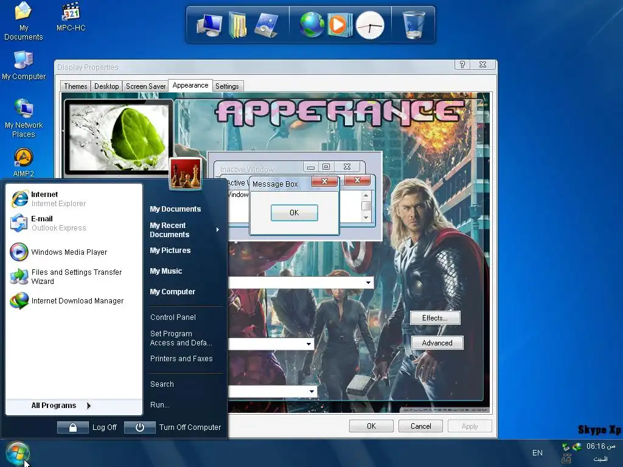This screenshot has width=623, height=467.
Task: Click Cancel in Display Properties
Action: (420, 426)
